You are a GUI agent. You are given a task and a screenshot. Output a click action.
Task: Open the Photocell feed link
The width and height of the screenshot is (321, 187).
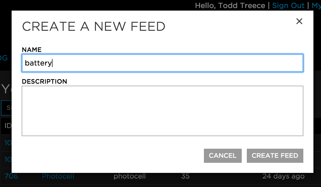(x=58, y=176)
